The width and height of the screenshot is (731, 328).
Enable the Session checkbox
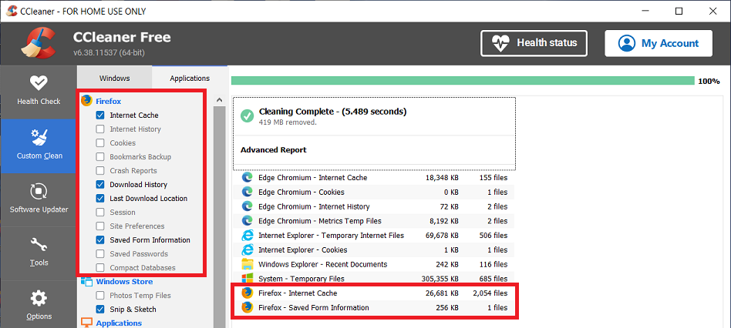(x=99, y=213)
